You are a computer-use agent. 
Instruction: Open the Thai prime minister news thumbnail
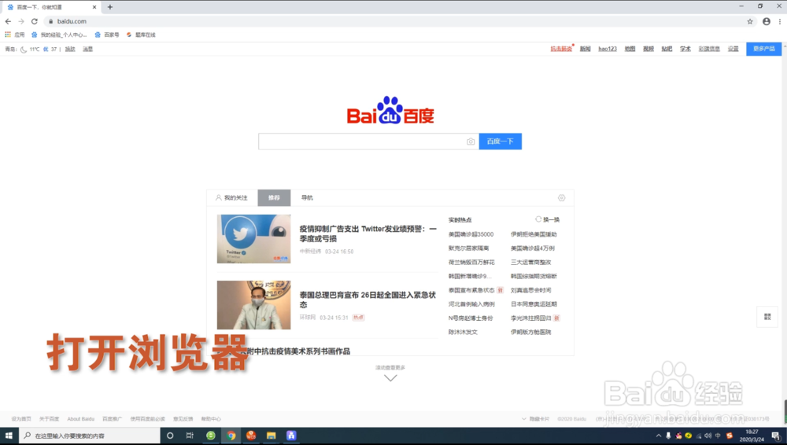coord(253,305)
